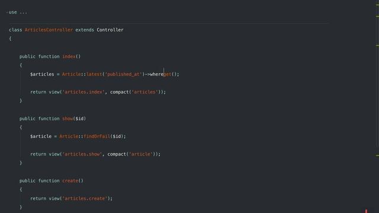Click the red error marker in scrollbar gutter
The image size is (379, 213).
pyautogui.click(x=366, y=211)
